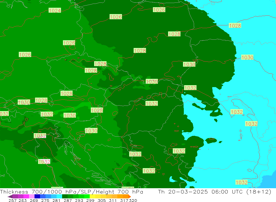Screen dimensions: 276x202
Task: Pick the bright lime green legend swatch
Action: 87,196
